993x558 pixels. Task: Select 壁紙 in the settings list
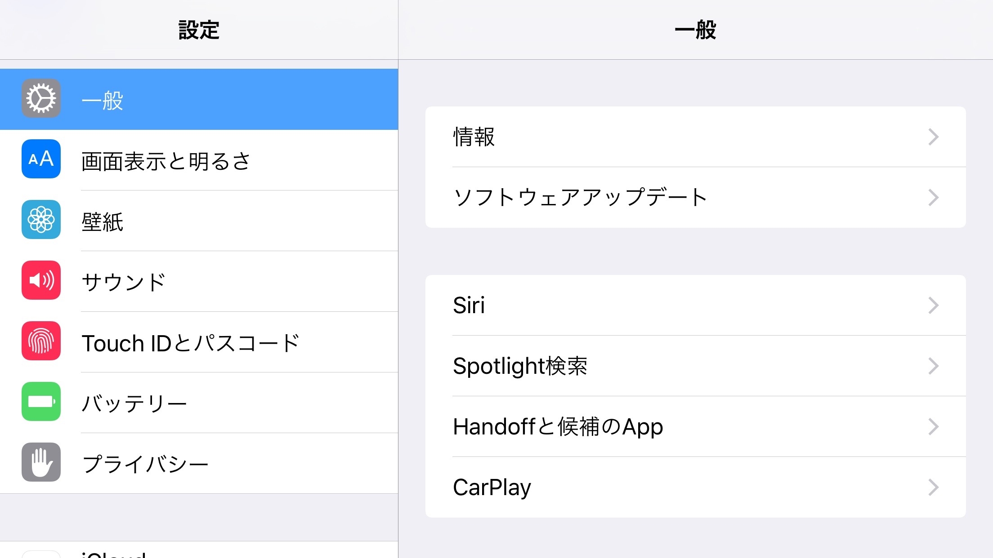(x=103, y=221)
